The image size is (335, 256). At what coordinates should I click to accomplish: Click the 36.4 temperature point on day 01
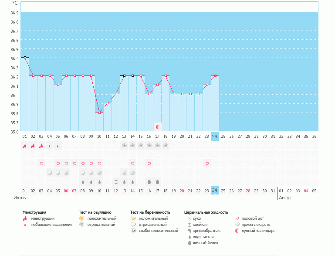pyautogui.click(x=25, y=57)
